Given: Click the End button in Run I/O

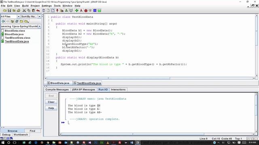Looking at the screenshot, I should coord(51,96).
